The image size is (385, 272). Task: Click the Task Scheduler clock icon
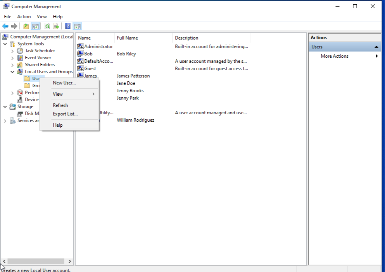coord(20,51)
